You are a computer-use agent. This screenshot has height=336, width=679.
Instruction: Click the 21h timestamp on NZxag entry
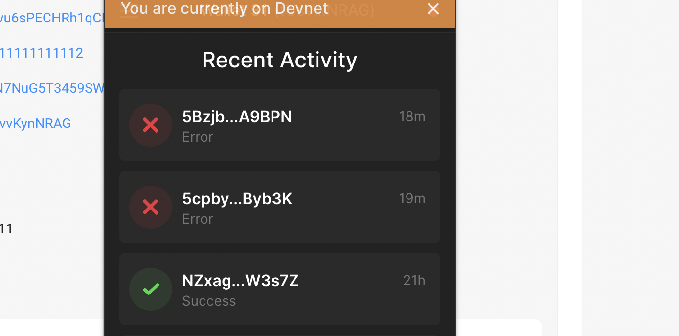pyautogui.click(x=413, y=280)
